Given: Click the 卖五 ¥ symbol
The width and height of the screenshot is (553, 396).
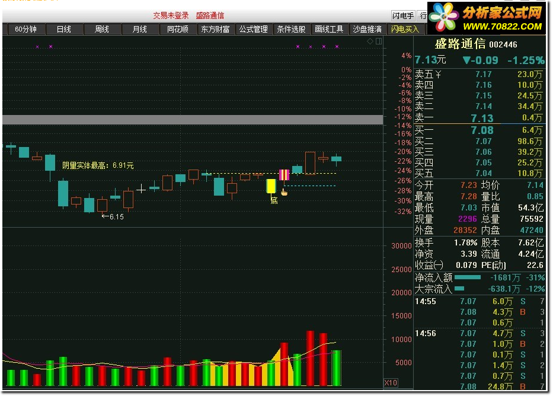Looking at the screenshot, I should pyautogui.click(x=438, y=75).
